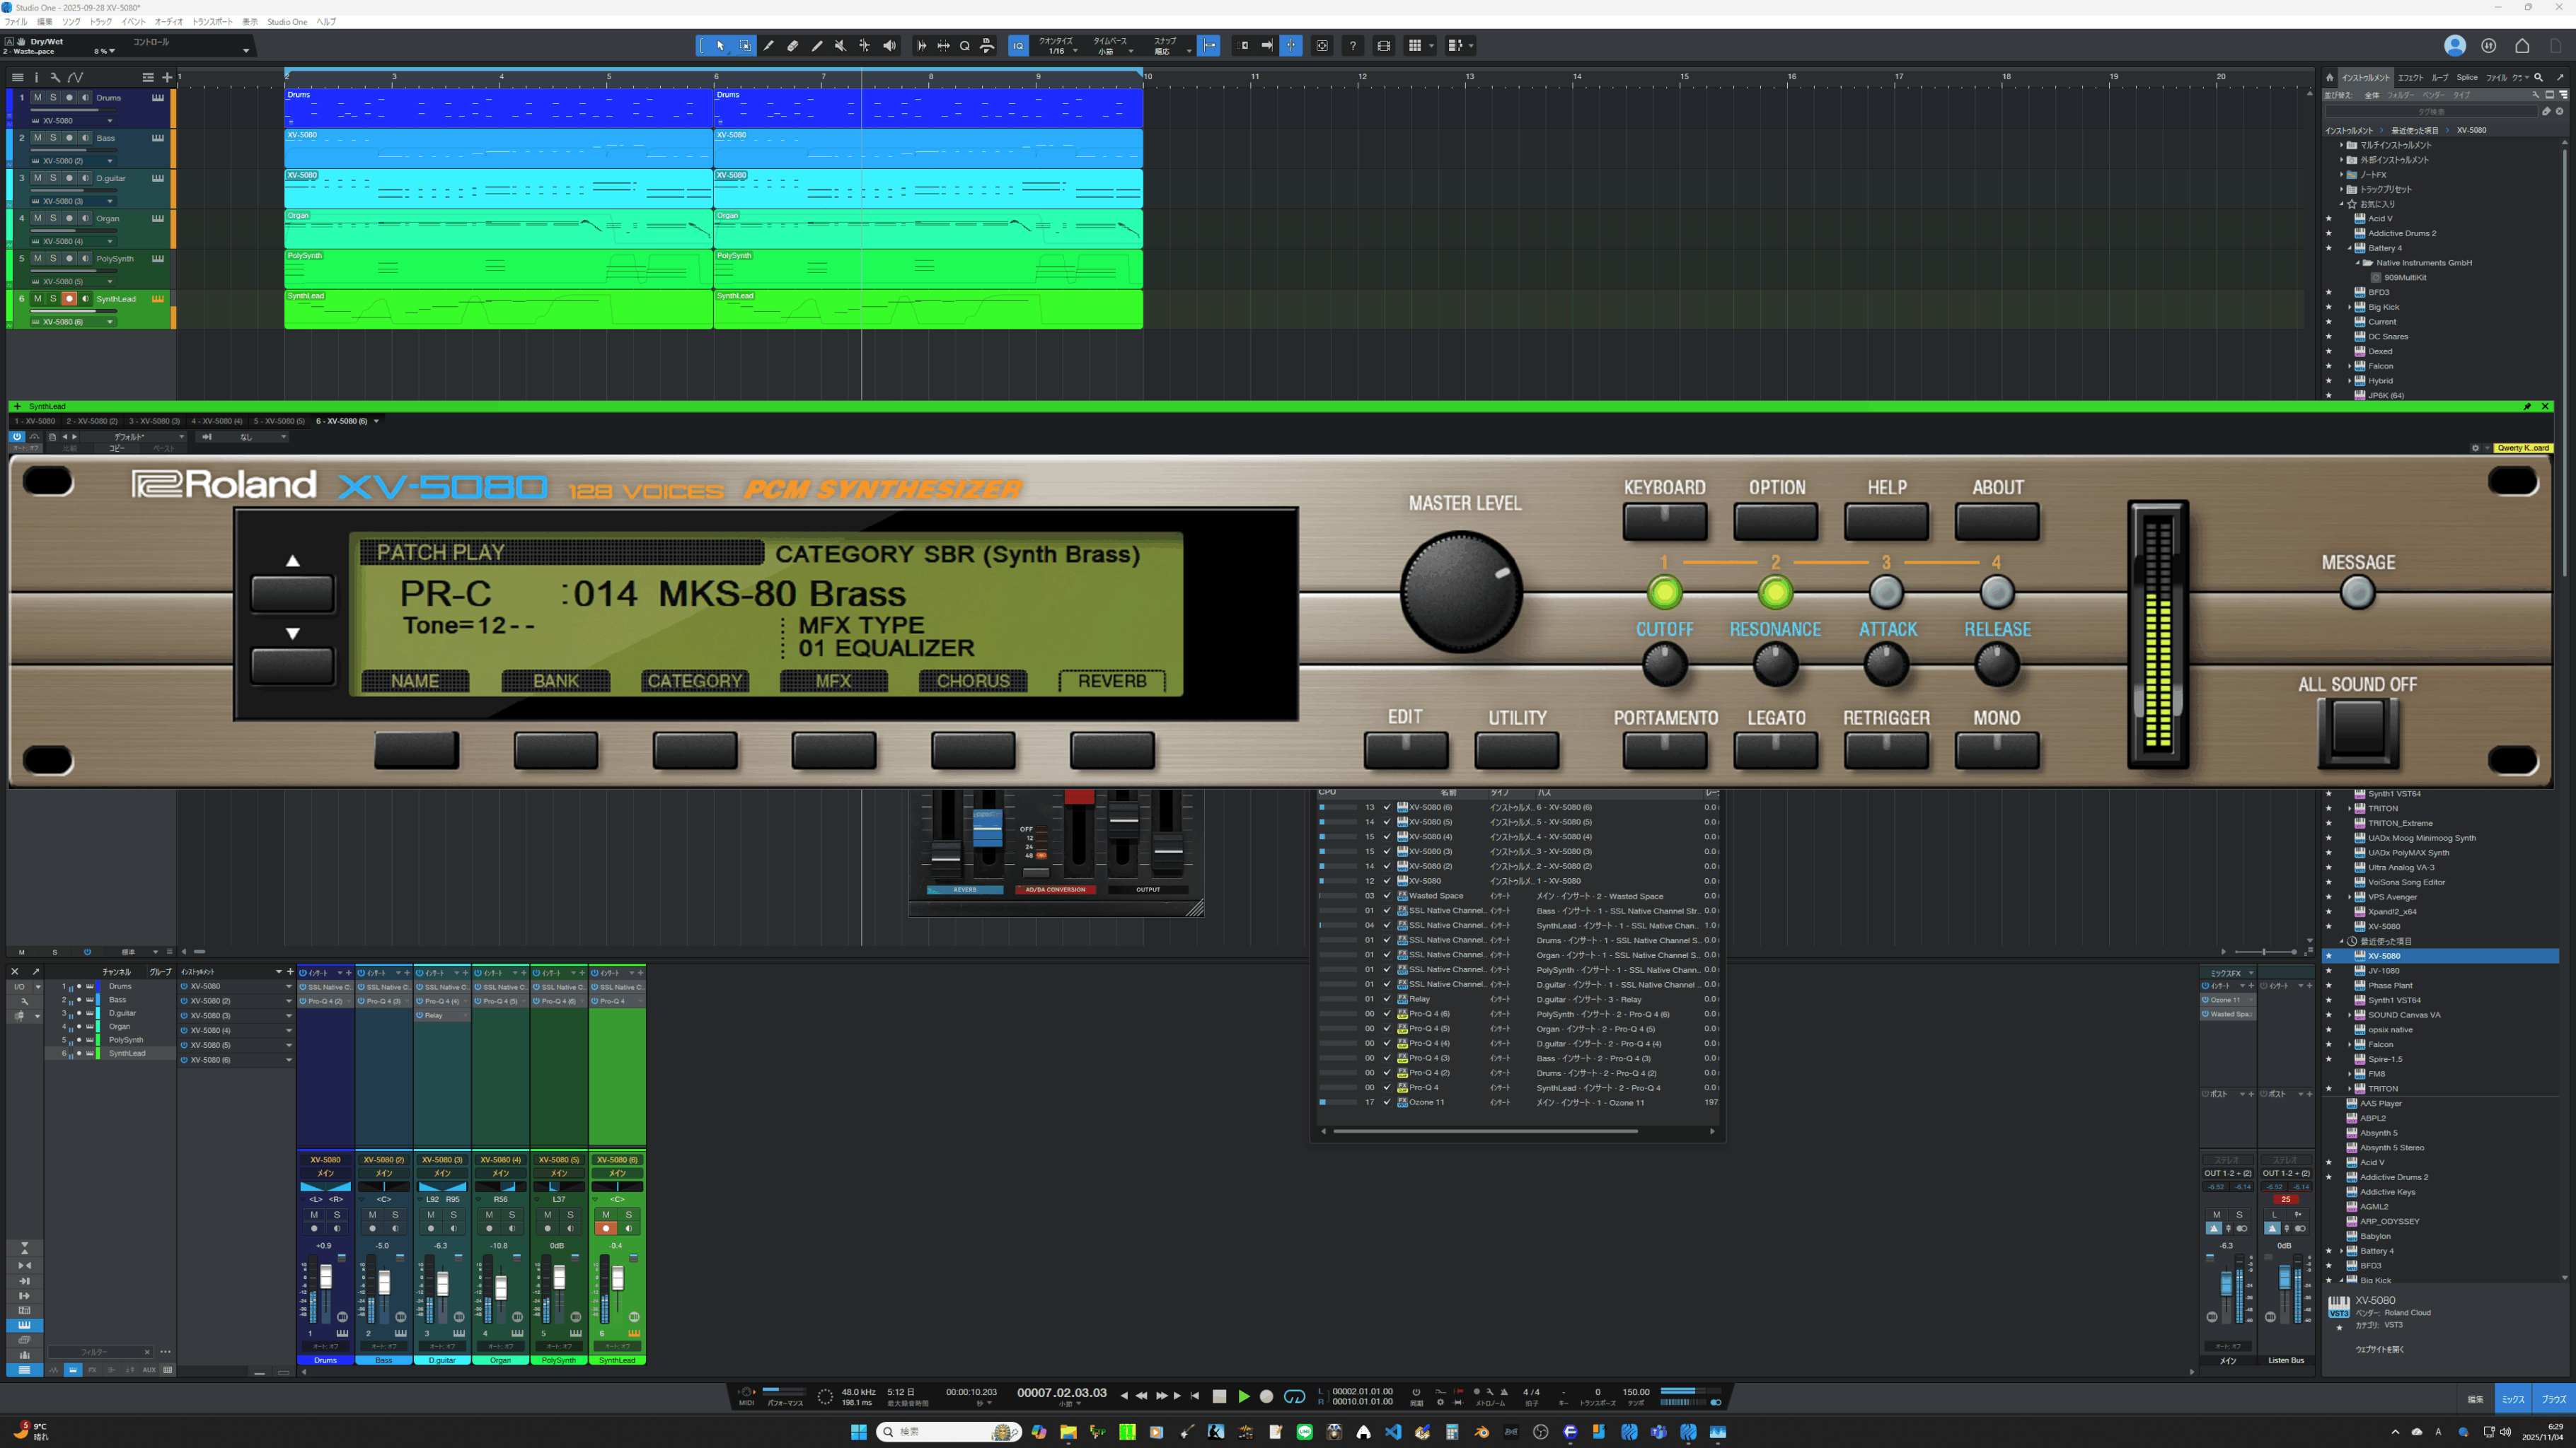Switch to the 1 - XV-5080 instrument tab

pyautogui.click(x=35, y=421)
